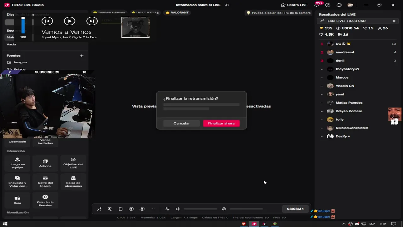Click the FPS camera tip banner
The height and width of the screenshot is (227, 403).
278,13
